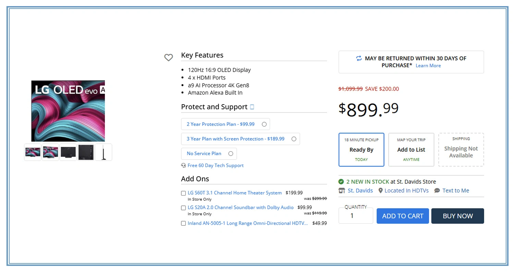This screenshot has width=515, height=272.
Task: Check the LG S60T Home Theater System add-on
Action: 183,193
